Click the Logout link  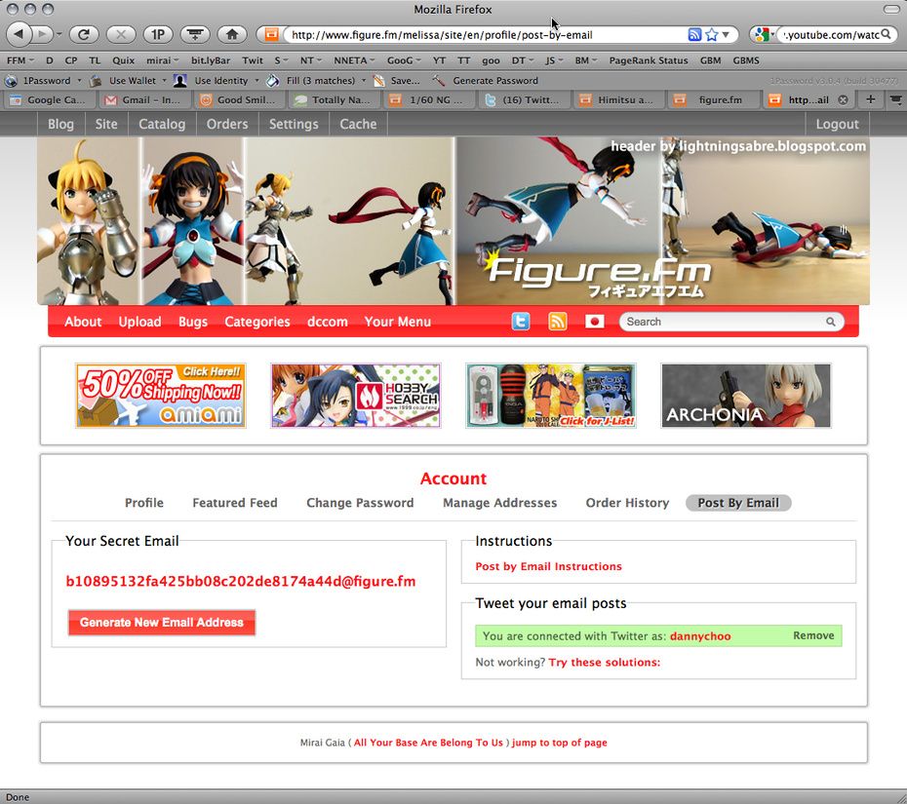(837, 124)
